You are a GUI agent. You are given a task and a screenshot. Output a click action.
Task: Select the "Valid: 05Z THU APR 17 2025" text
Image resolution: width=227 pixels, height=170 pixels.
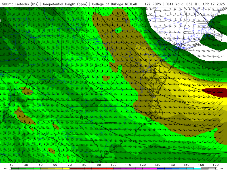pyautogui.click(x=200, y=4)
